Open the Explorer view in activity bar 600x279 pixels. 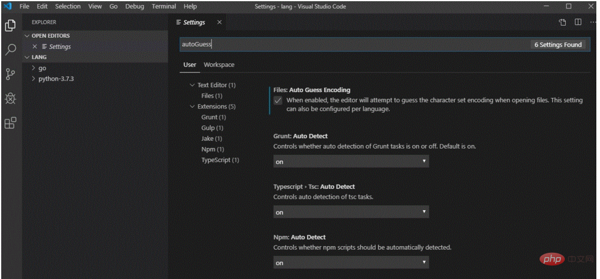(10, 26)
